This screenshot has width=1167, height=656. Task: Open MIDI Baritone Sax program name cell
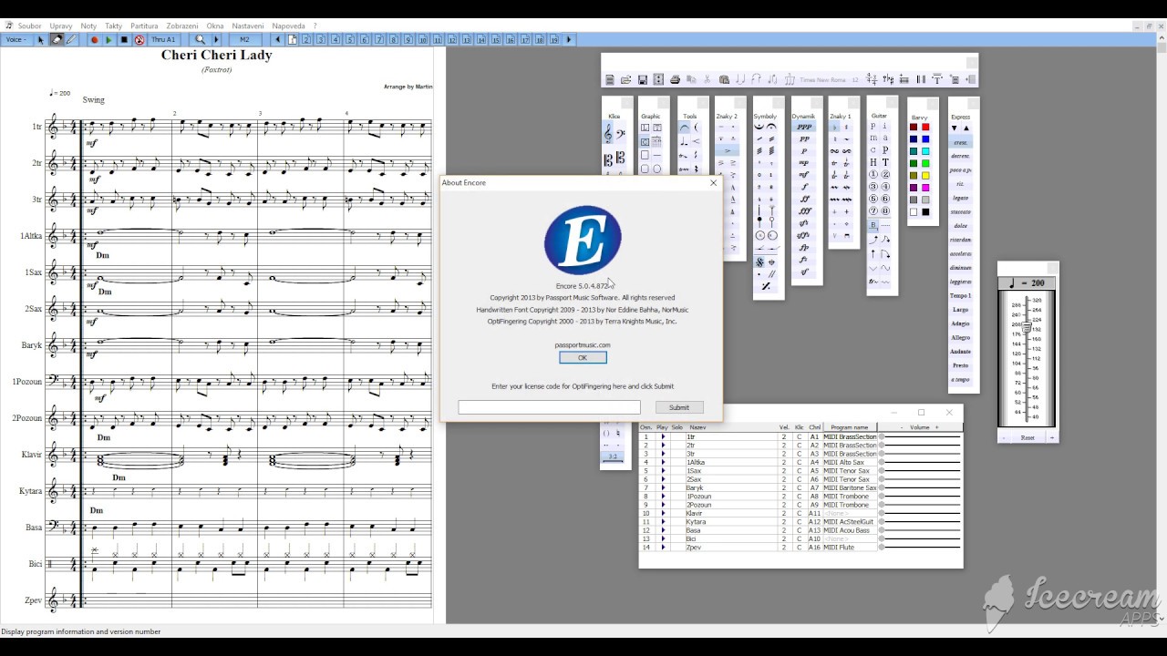850,487
